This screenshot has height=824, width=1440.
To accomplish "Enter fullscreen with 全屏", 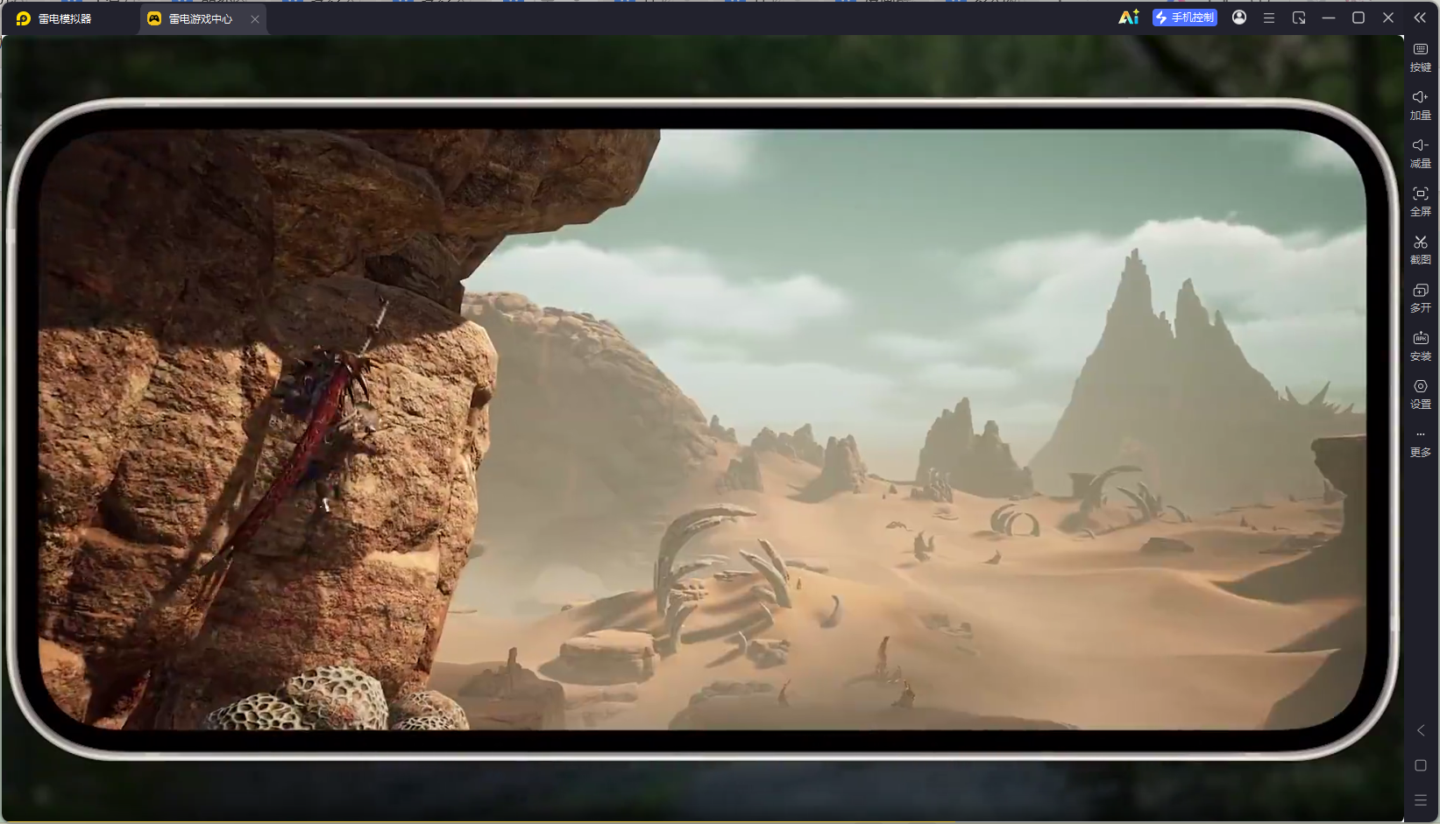I will click(x=1421, y=202).
